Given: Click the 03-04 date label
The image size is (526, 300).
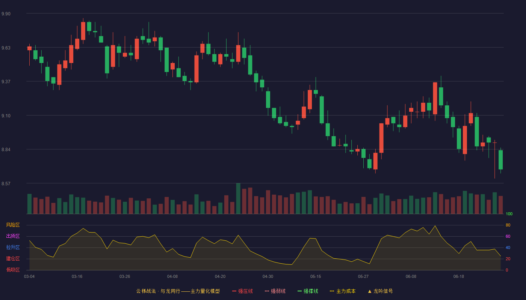Looking at the screenshot, I should click(x=29, y=276).
